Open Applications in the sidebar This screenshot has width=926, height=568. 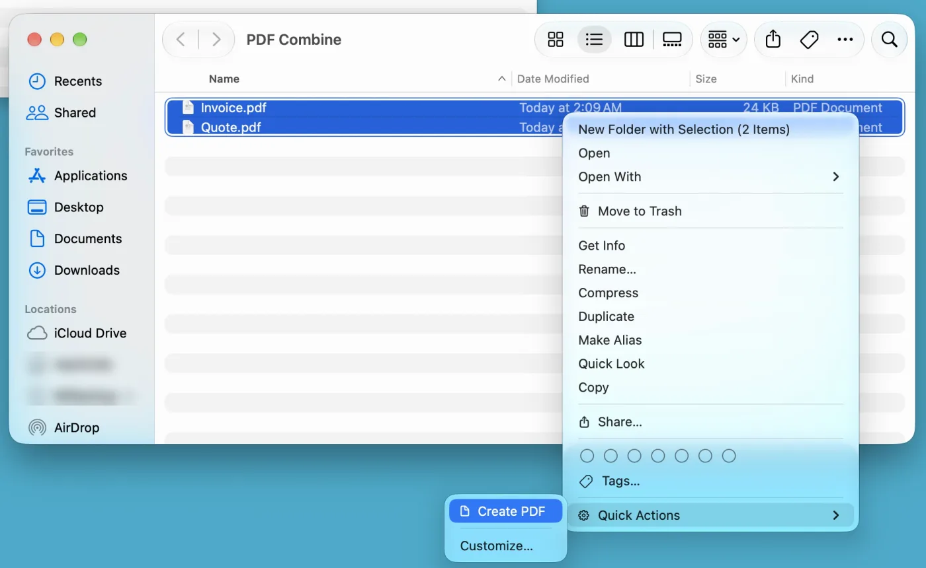click(x=77, y=176)
